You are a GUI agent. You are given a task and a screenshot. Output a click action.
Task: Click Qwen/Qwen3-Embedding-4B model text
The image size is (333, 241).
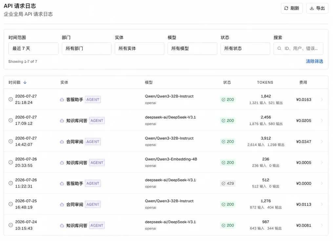point(171,159)
